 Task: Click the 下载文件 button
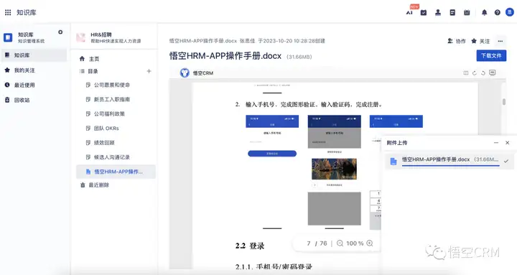click(491, 56)
